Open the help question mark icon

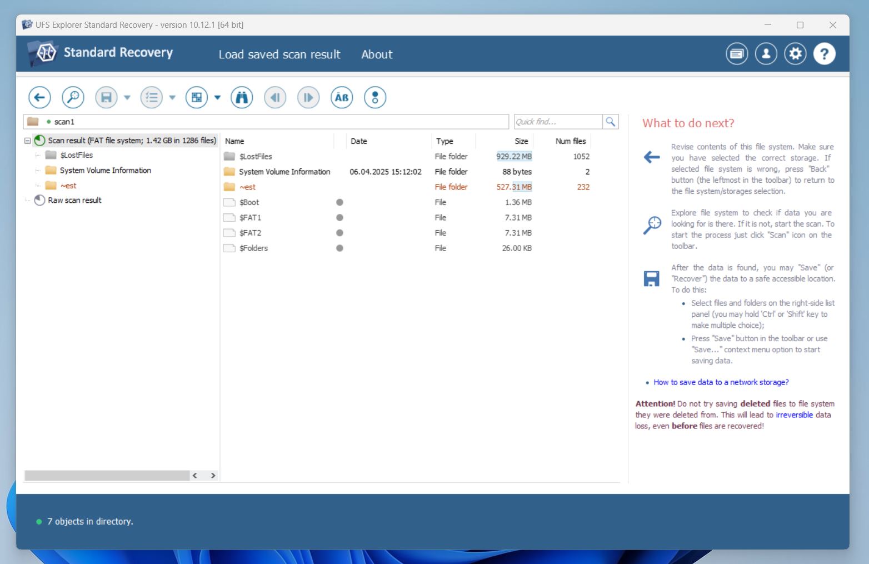click(825, 54)
